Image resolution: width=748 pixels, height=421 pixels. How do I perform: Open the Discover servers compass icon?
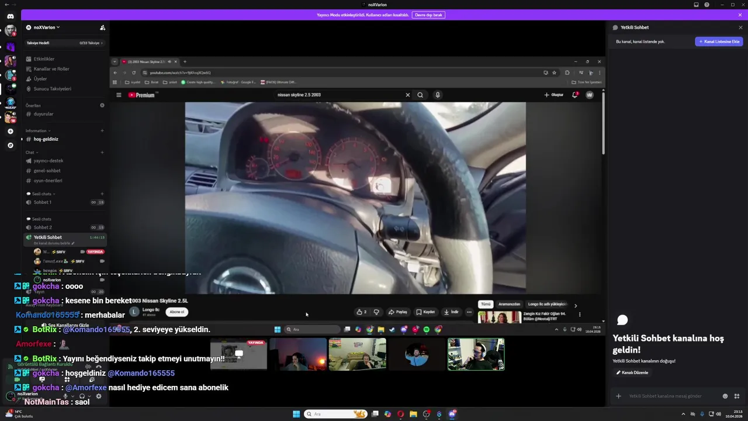(10, 145)
